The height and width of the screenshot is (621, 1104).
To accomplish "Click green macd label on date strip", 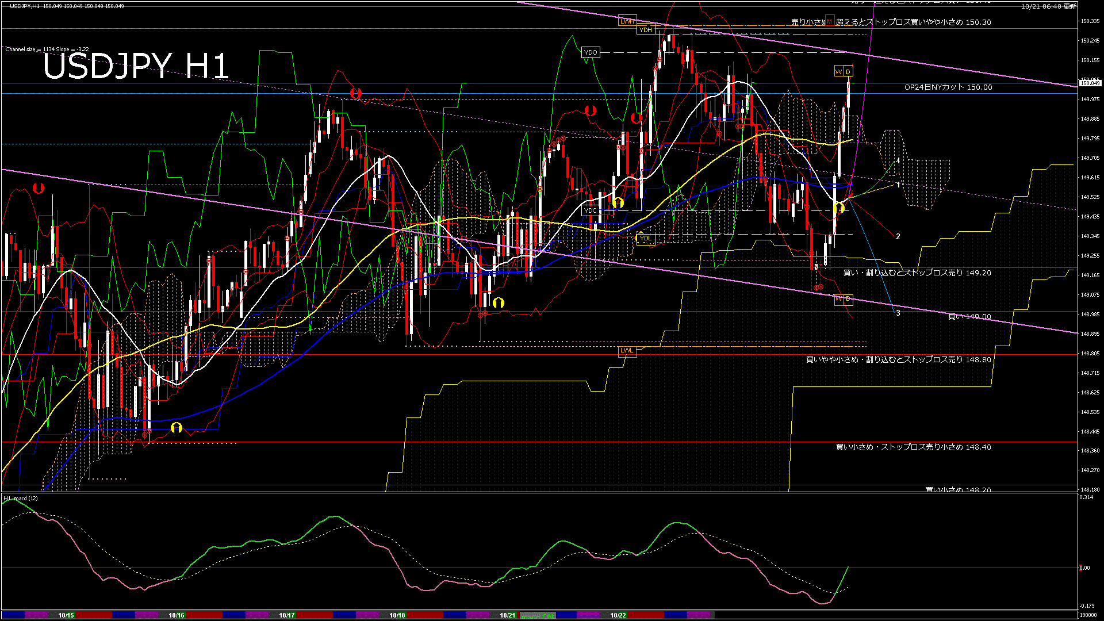I will 538,616.
